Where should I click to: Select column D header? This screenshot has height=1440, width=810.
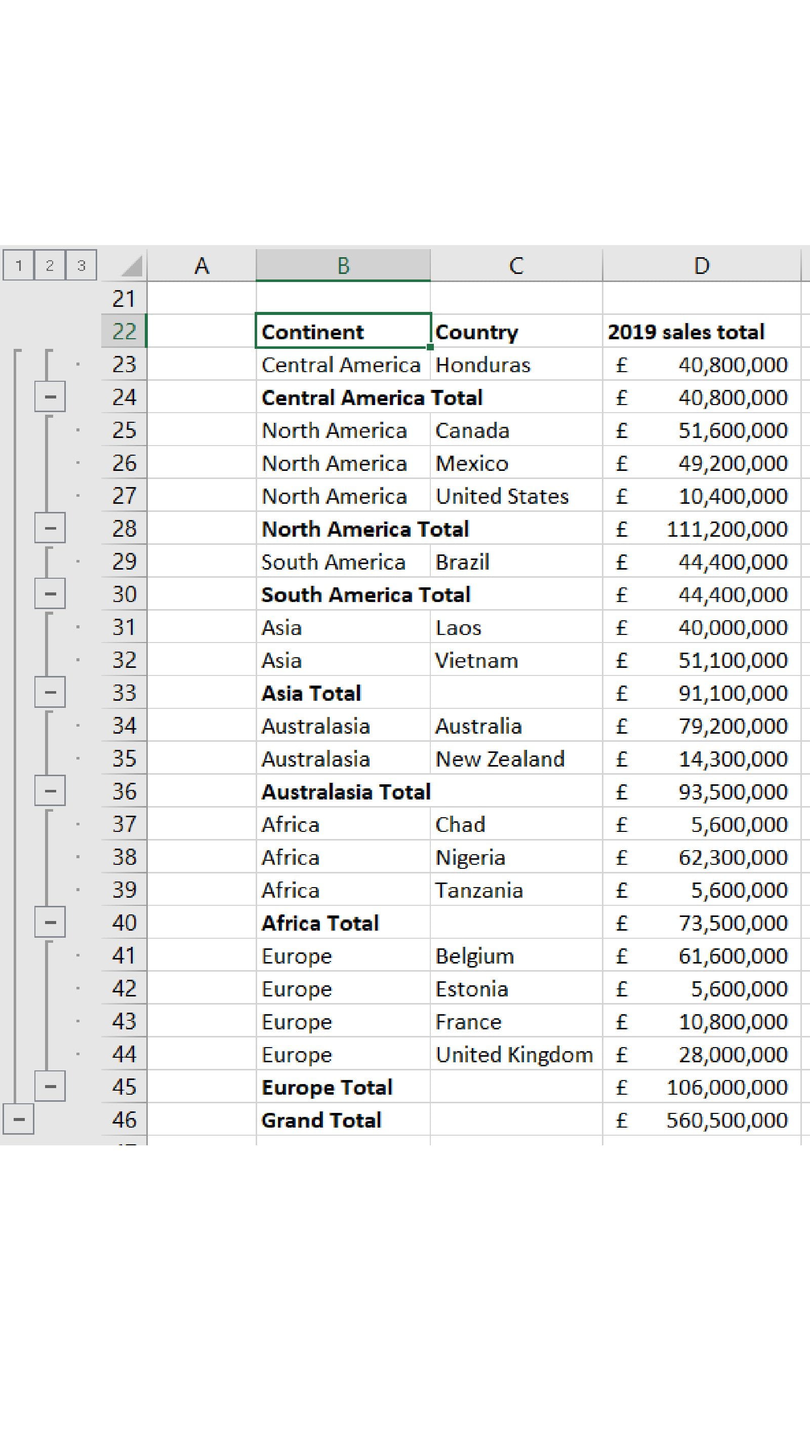click(702, 265)
